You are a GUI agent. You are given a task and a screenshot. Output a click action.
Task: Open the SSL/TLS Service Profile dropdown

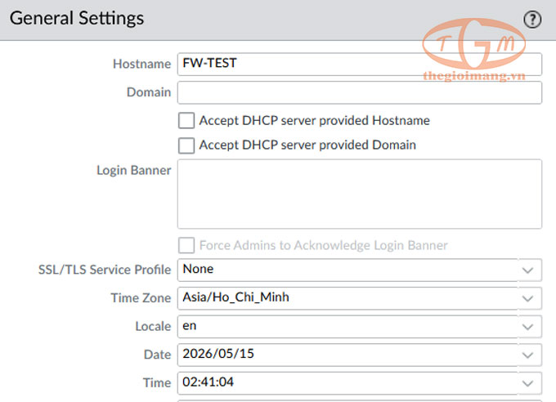click(360, 270)
